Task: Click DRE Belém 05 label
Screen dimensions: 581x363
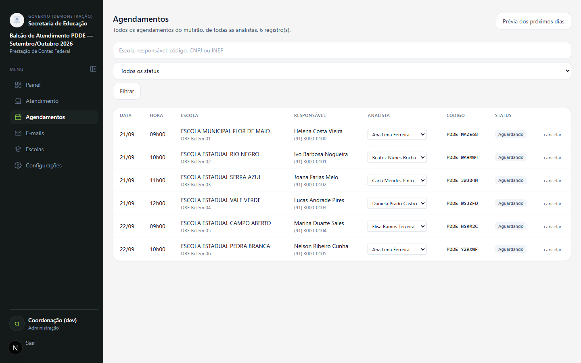Action: 196,231
